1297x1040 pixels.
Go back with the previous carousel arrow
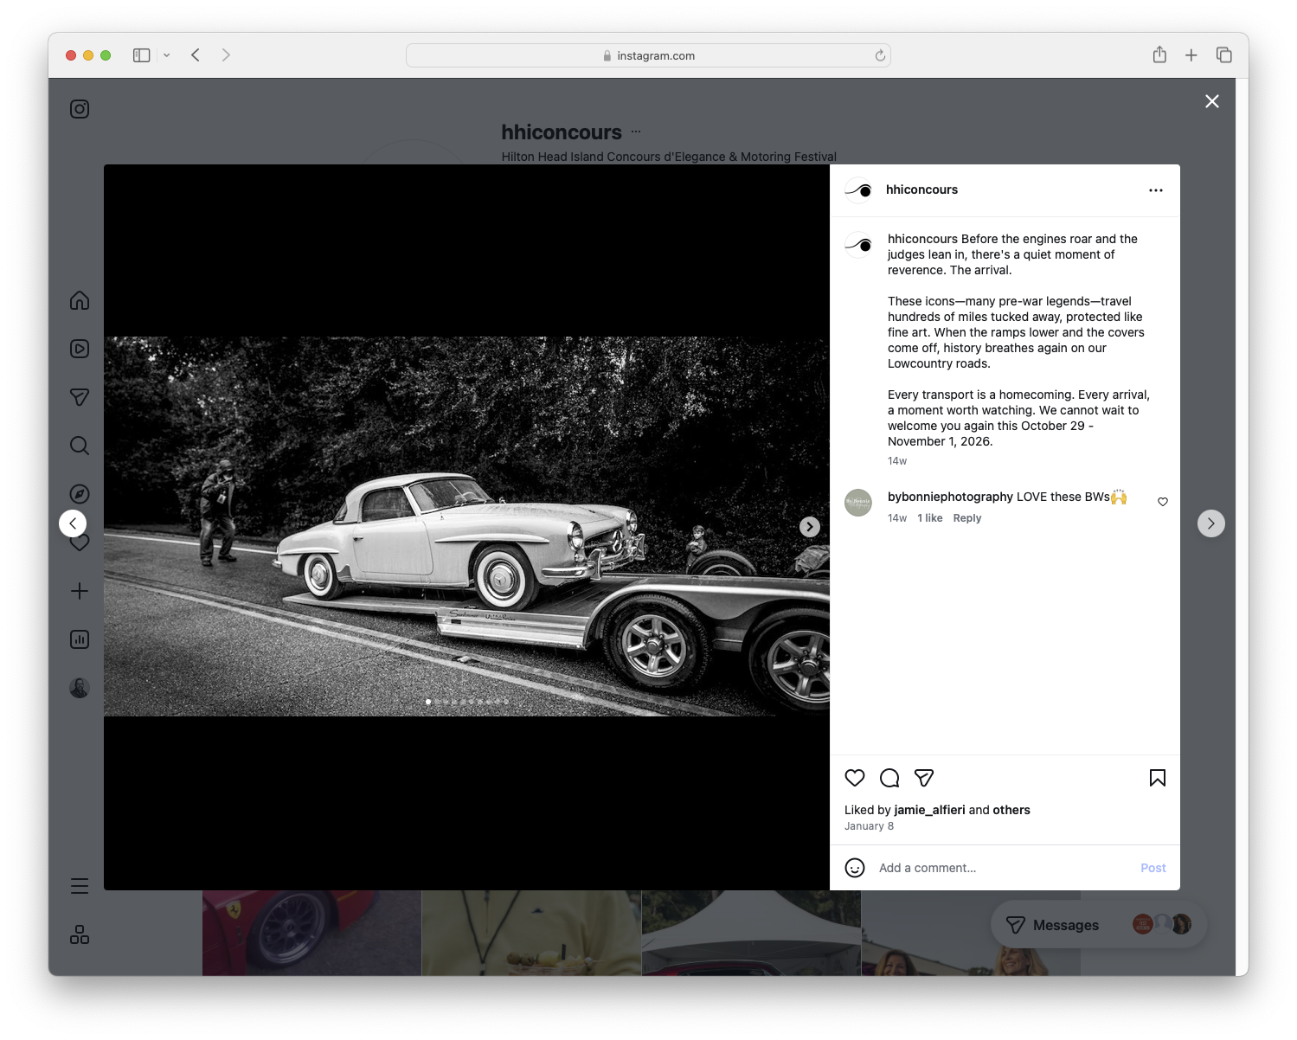[73, 523]
